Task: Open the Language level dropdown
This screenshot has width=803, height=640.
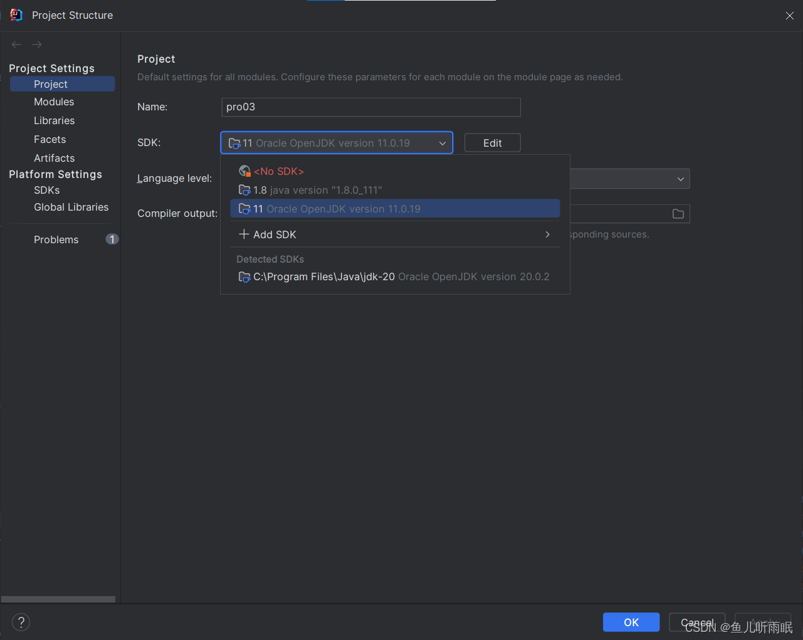Action: 680,179
